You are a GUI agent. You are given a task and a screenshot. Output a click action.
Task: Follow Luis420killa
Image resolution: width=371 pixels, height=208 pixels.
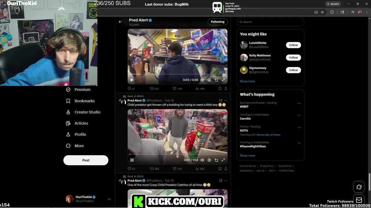point(293,45)
